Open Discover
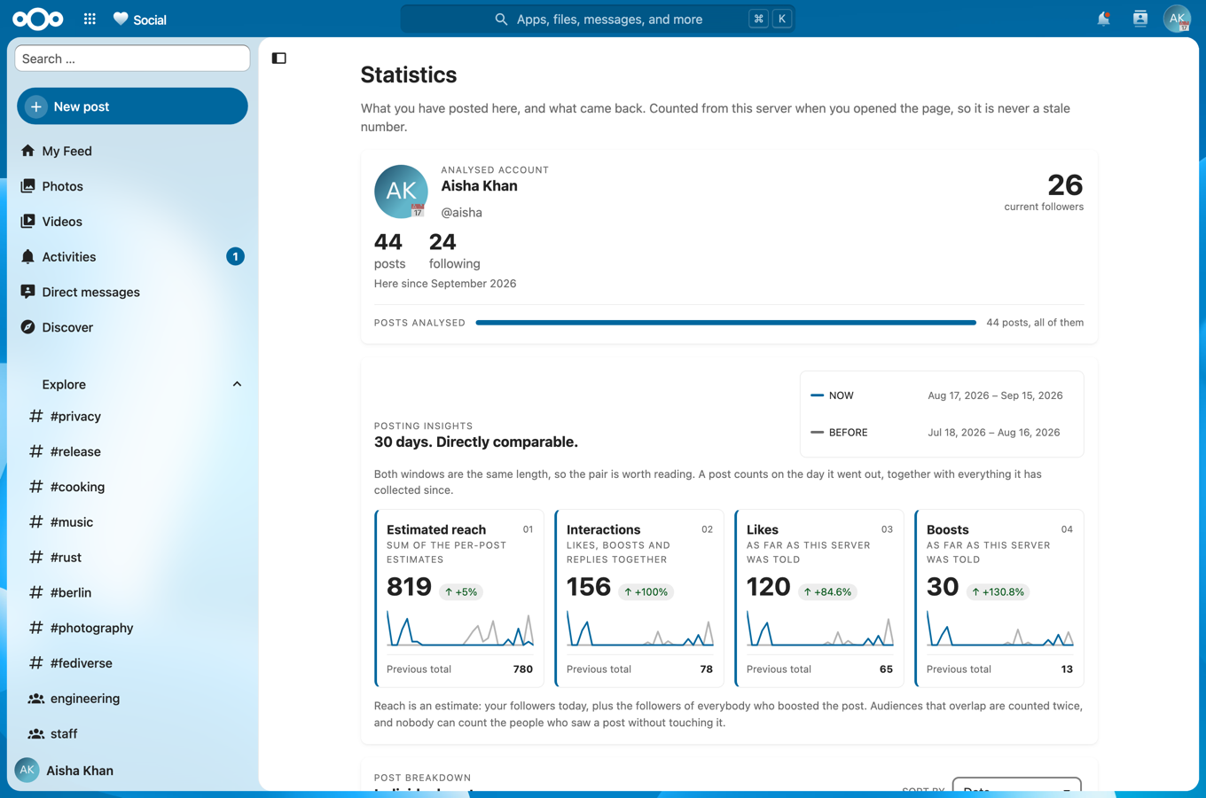 pos(132,327)
